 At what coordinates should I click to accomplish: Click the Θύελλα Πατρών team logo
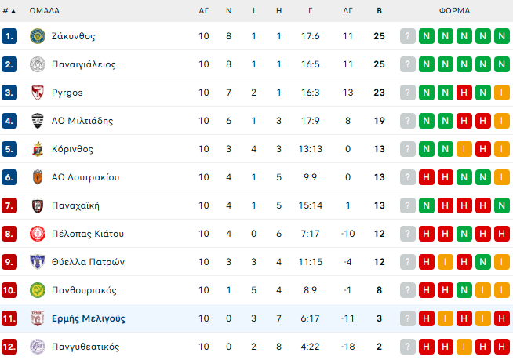(37, 262)
